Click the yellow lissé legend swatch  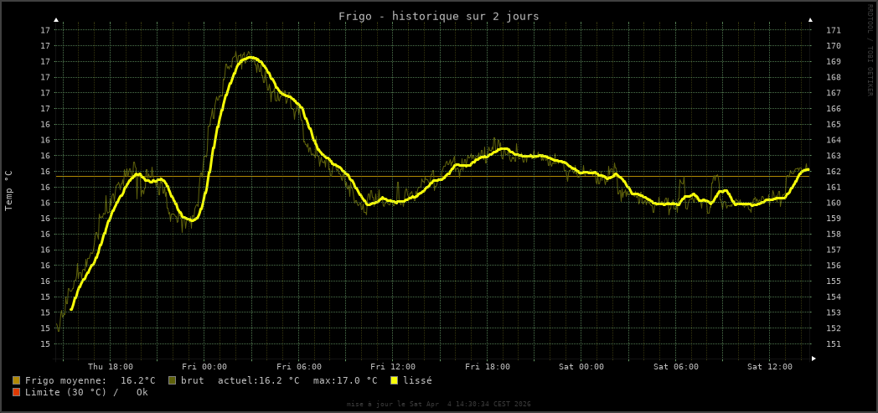pyautogui.click(x=394, y=380)
